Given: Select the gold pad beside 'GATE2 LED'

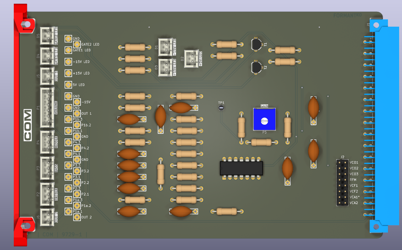Looking at the screenshot, I should point(77,44).
